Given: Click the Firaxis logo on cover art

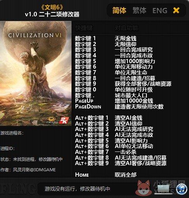Looking at the screenshot, I should pyautogui.click(x=52, y=120).
